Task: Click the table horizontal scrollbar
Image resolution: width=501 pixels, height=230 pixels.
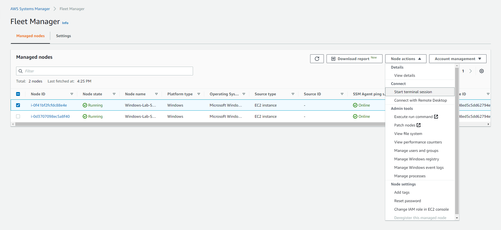Action: tap(200, 124)
